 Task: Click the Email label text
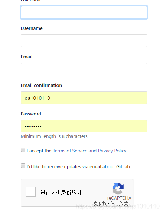27,57
